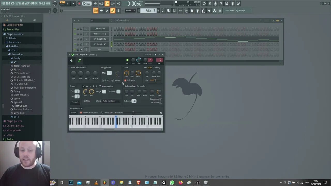The image size is (331, 186).
Task: Click the Cut self button
Action: pos(75,102)
